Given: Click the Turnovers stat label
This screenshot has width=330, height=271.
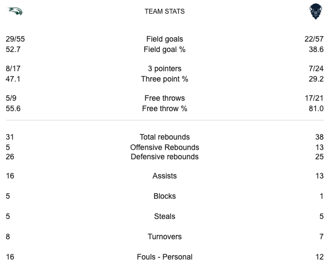Looking at the screenshot, I should click(x=164, y=237).
